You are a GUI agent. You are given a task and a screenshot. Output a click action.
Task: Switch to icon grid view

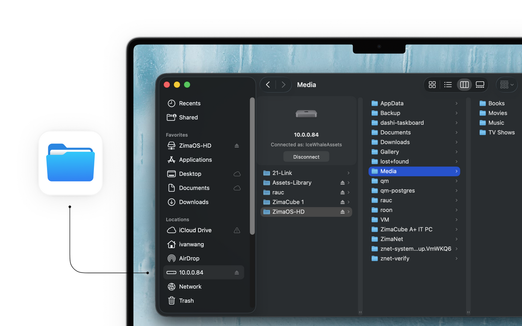tap(432, 85)
